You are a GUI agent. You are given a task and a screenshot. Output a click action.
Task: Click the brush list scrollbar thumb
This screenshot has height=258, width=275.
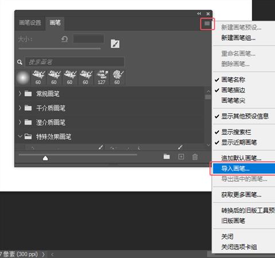(x=208, y=97)
